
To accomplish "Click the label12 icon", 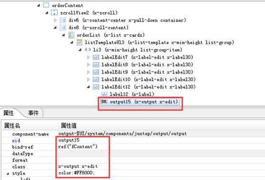I will point(104,95).
